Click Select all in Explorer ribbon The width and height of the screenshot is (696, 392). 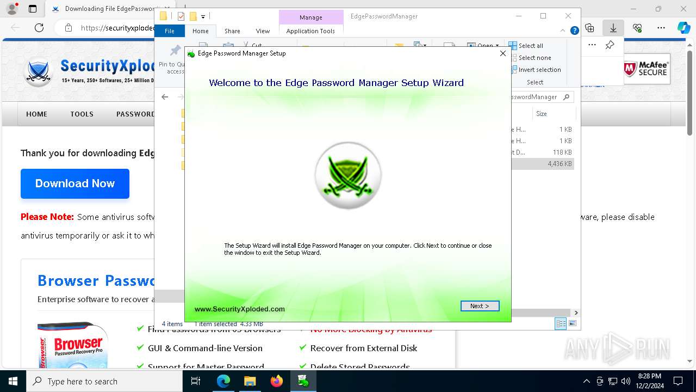point(526,46)
